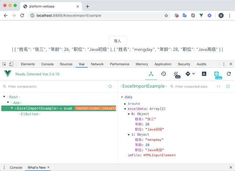Collapse the data section

click(122, 97)
